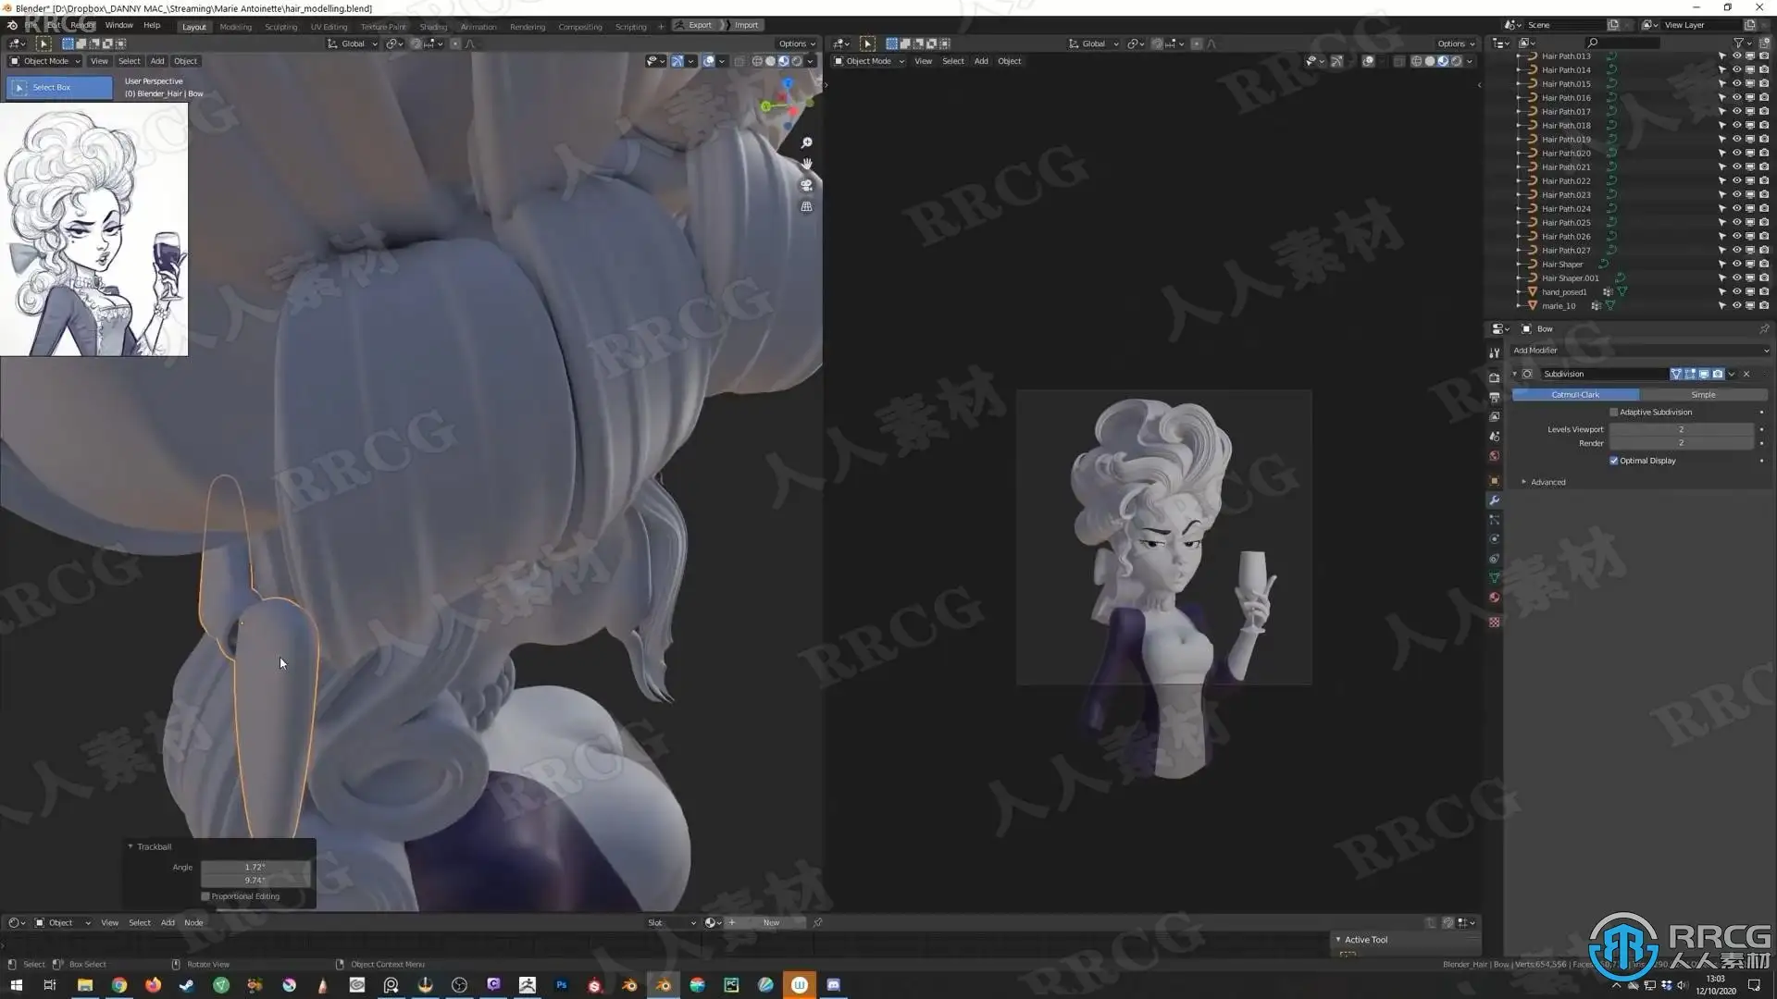Open the Scene properties tab
The image size is (1777, 999).
(x=1494, y=436)
